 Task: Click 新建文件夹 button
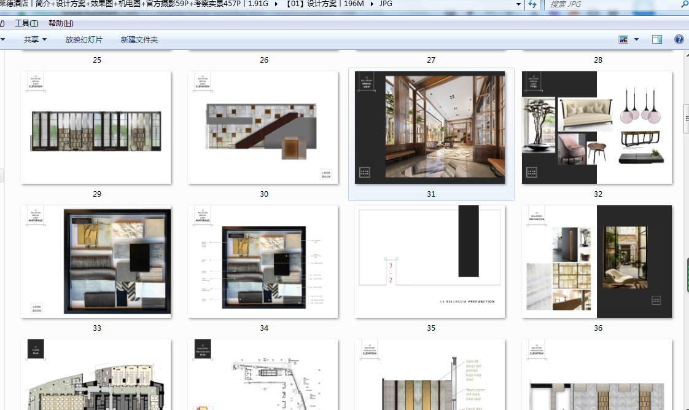click(139, 39)
